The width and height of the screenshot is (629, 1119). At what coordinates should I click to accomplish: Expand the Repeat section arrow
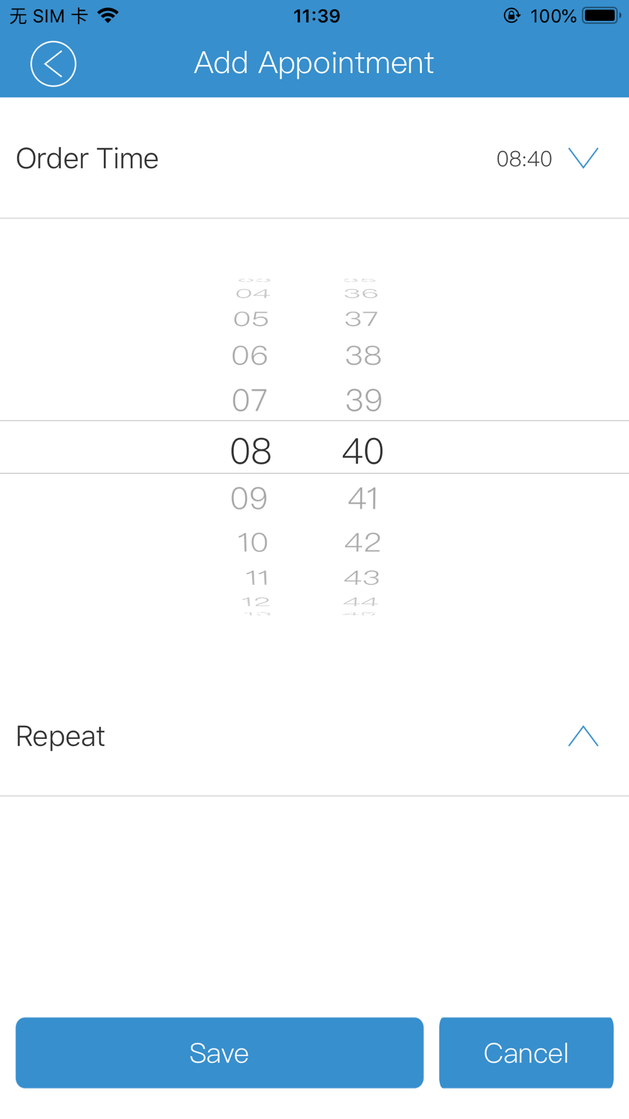point(583,736)
